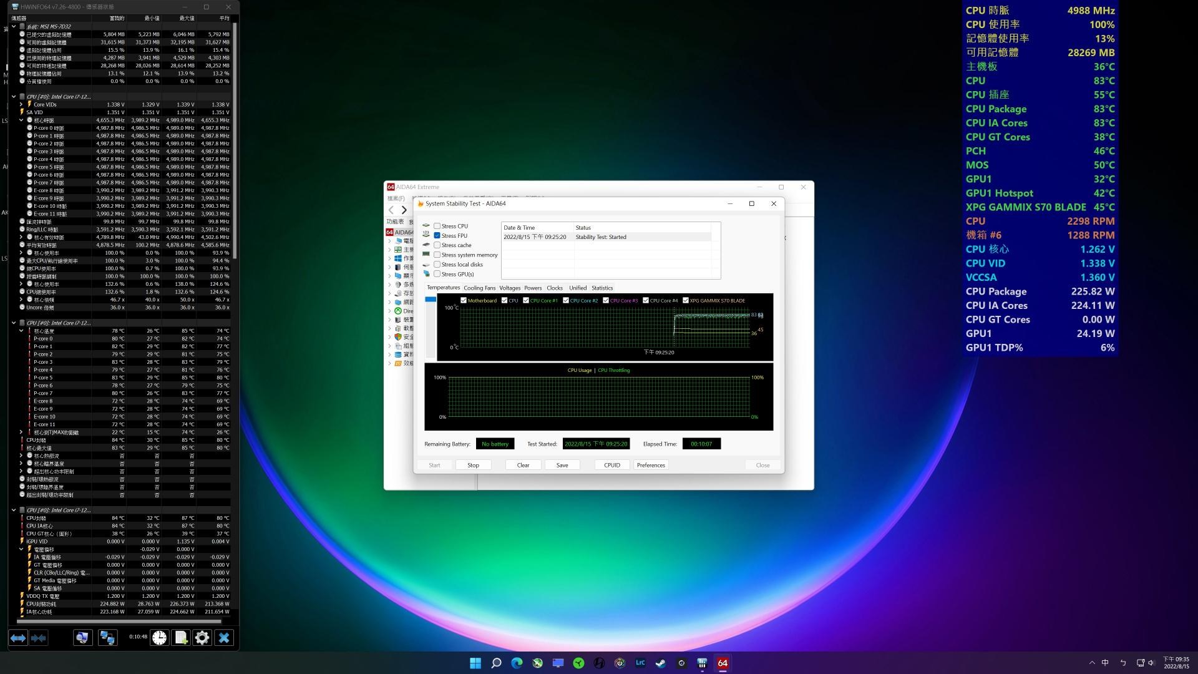Reset HWiNFO timer using the clock icon
The image size is (1198, 674).
pyautogui.click(x=160, y=638)
